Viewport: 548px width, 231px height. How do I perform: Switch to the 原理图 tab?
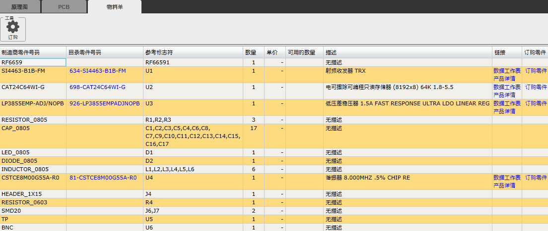click(x=21, y=6)
